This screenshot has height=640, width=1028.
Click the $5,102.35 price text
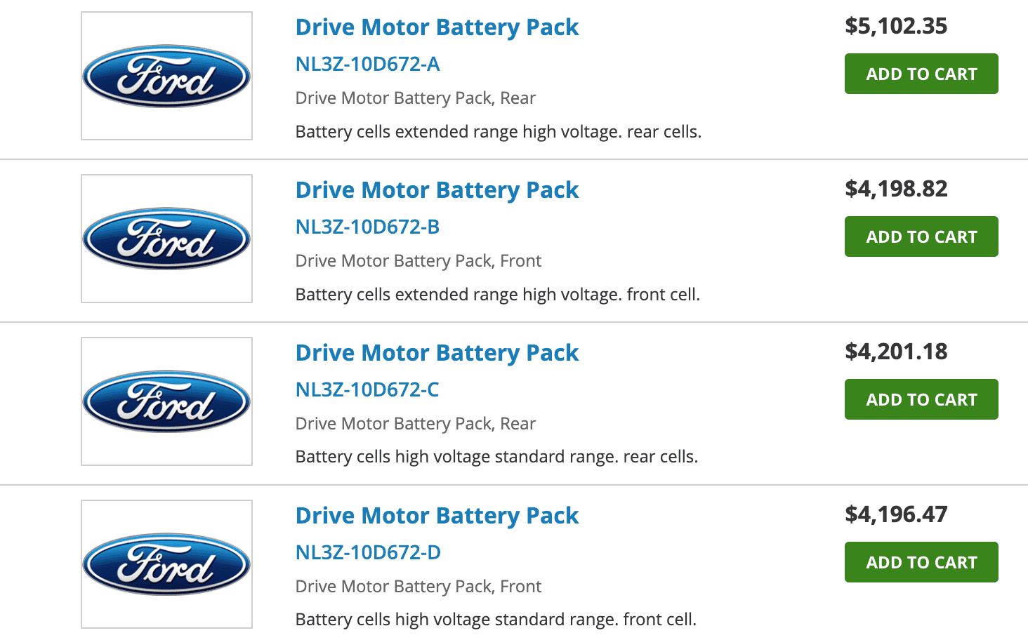pyautogui.click(x=896, y=26)
